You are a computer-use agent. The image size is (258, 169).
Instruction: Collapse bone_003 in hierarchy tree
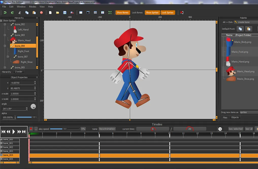(5, 35)
